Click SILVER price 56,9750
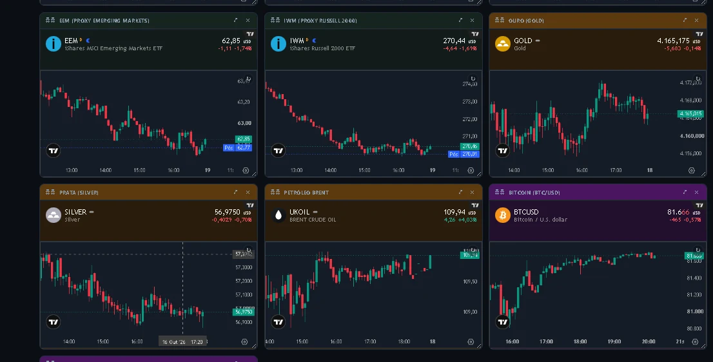Viewport: 713px width, 362px height. pyautogui.click(x=228, y=212)
